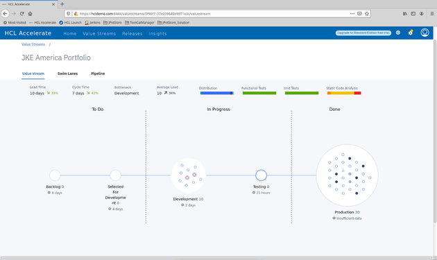Image resolution: width=437 pixels, height=260 pixels.
Task: Select the Selected For Development stage circle
Action: pyautogui.click(x=115, y=175)
